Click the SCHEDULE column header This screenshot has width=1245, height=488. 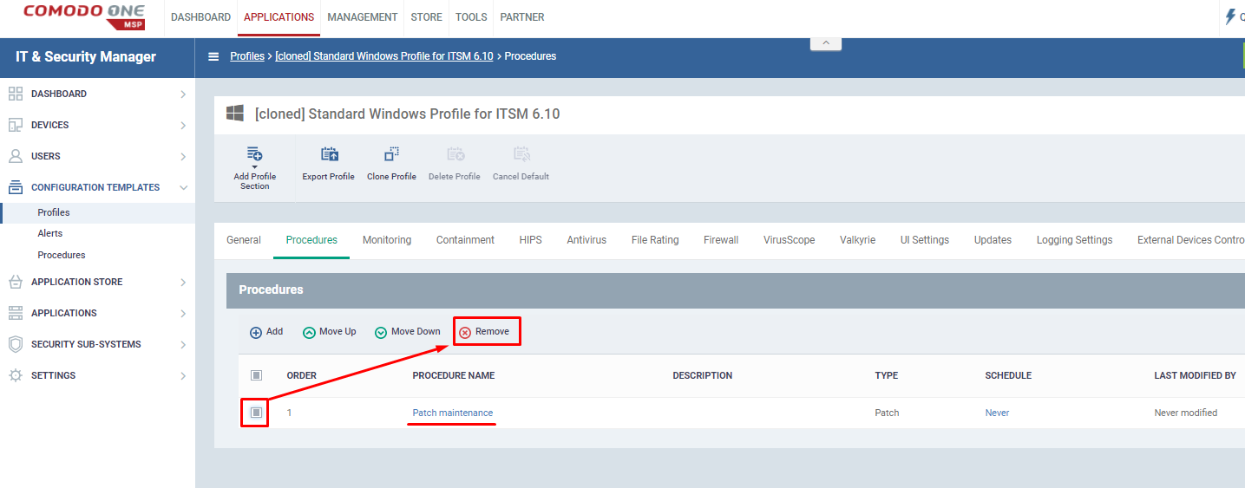point(1008,375)
